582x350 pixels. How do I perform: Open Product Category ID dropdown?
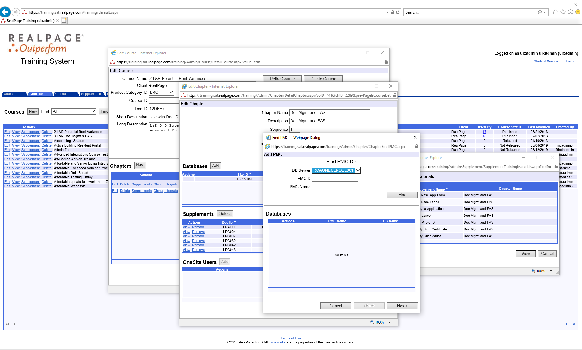coord(171,92)
